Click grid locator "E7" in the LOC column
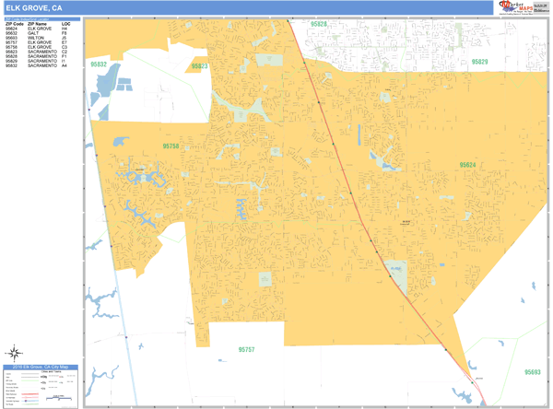The width and height of the screenshot is (553, 409). 65,42
